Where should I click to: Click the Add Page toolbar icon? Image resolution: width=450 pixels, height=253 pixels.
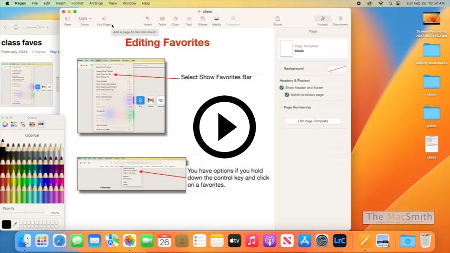[103, 19]
